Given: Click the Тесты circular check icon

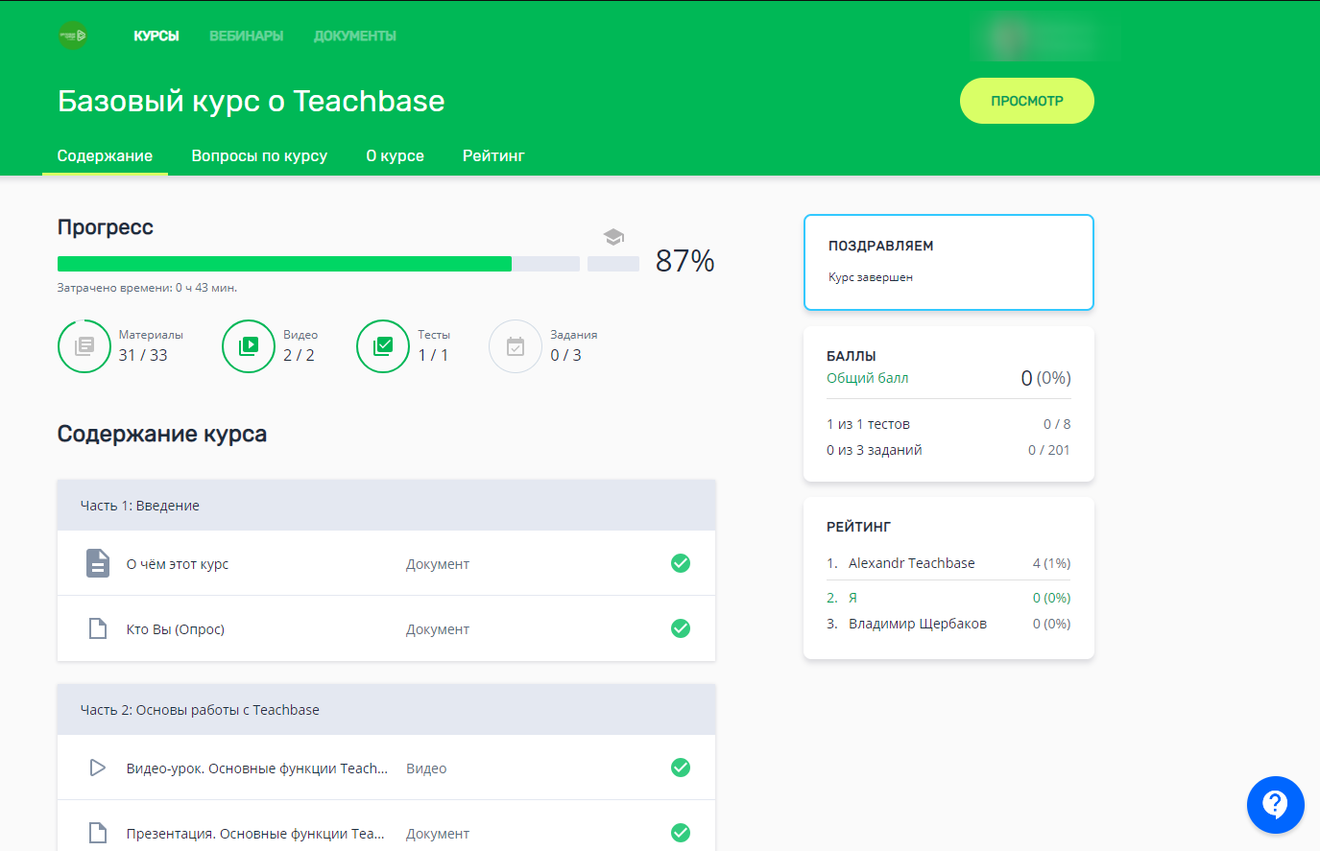Looking at the screenshot, I should 383,345.
